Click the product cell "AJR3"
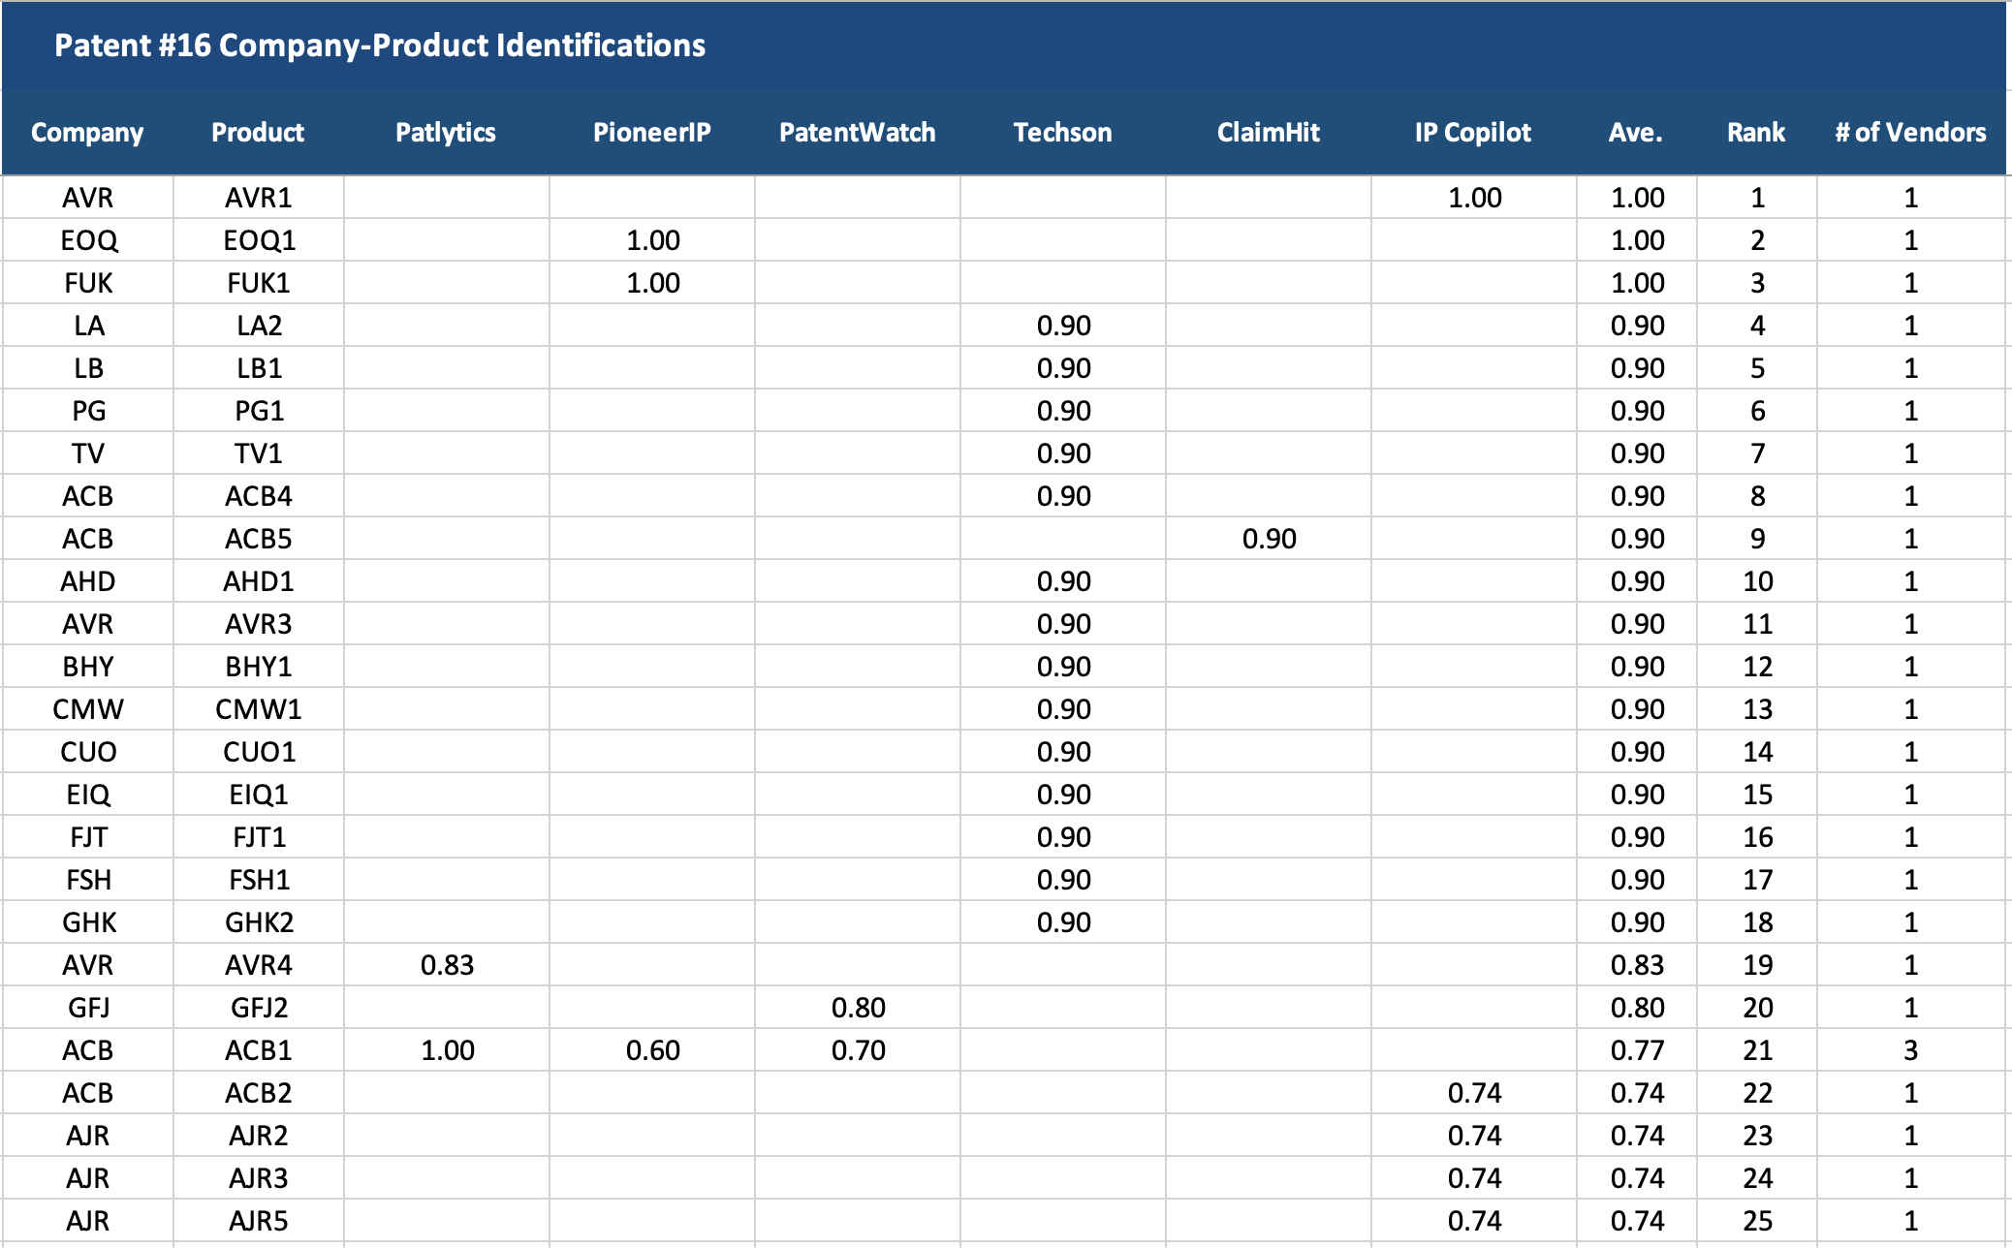2012x1248 pixels. pyautogui.click(x=259, y=1178)
